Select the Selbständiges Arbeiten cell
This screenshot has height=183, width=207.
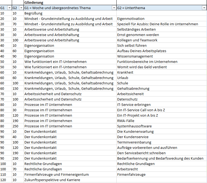click(161, 29)
